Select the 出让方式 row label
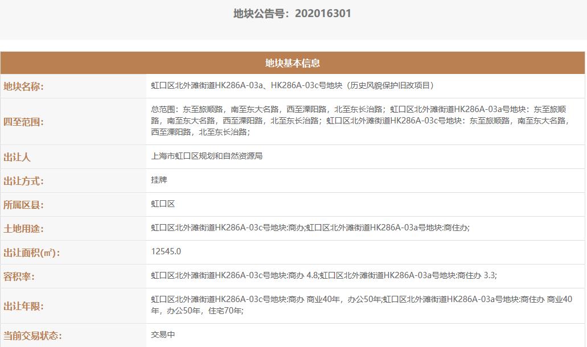Viewport: 587px width, 347px height. pyautogui.click(x=24, y=181)
